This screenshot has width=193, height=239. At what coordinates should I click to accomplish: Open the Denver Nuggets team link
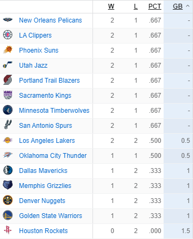point(42,201)
